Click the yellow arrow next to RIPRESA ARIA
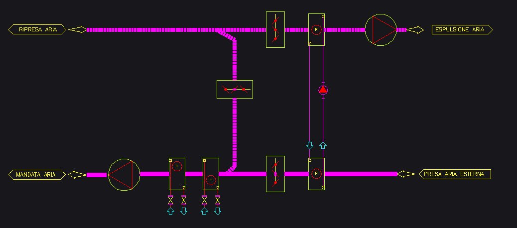517x228 pixels. tap(77, 30)
